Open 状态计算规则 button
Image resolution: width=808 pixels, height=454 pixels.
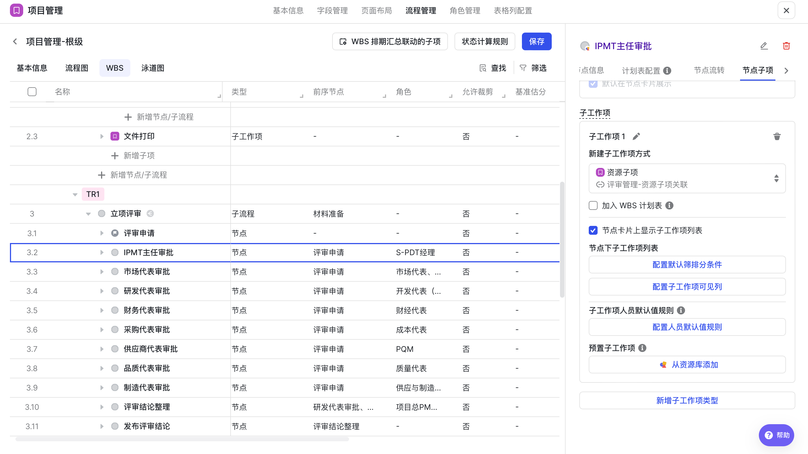[485, 41]
